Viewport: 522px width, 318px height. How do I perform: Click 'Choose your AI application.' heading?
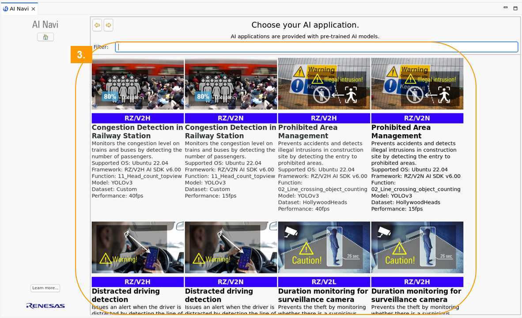pyautogui.click(x=305, y=25)
